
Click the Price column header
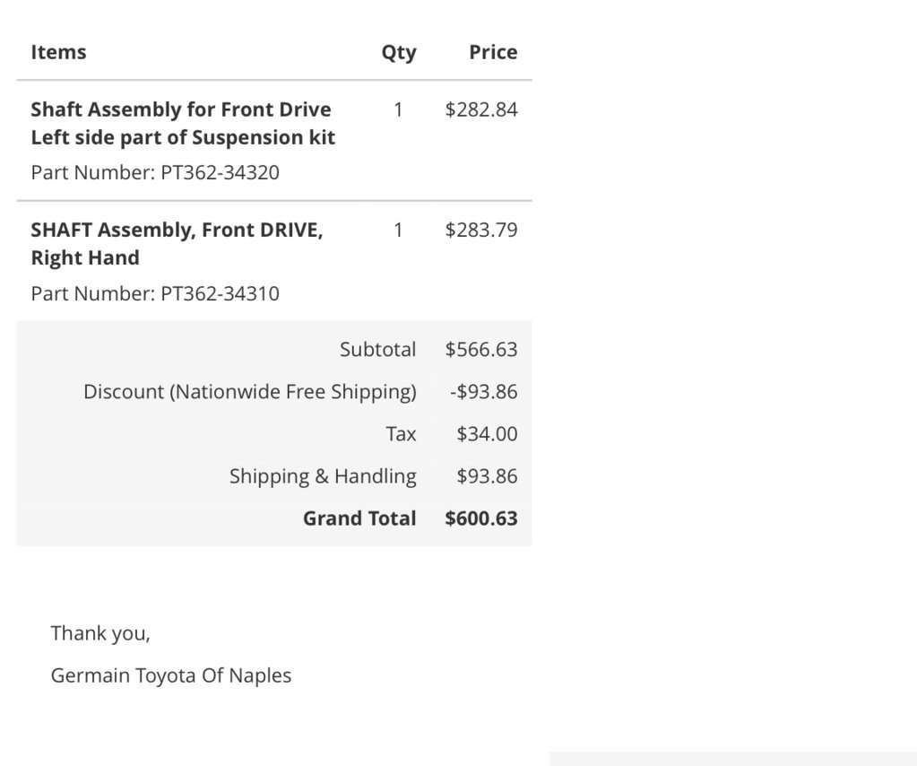tap(493, 52)
